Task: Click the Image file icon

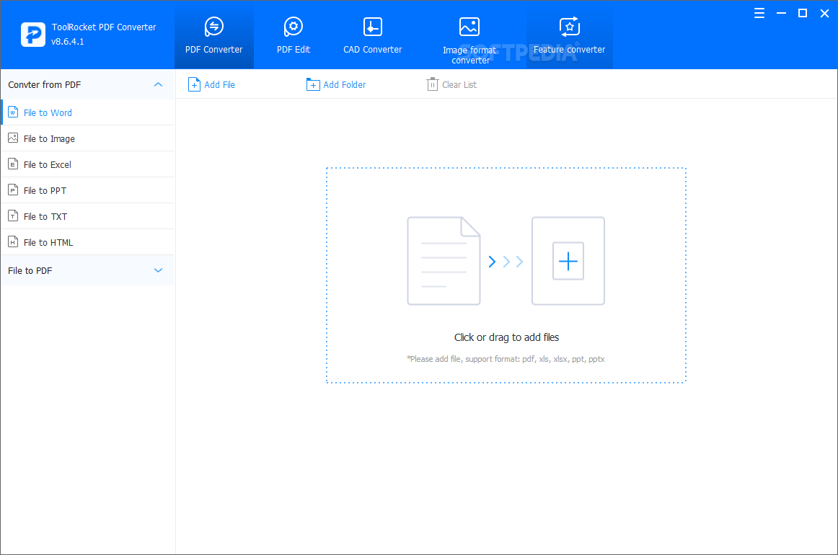Action: click(x=13, y=138)
